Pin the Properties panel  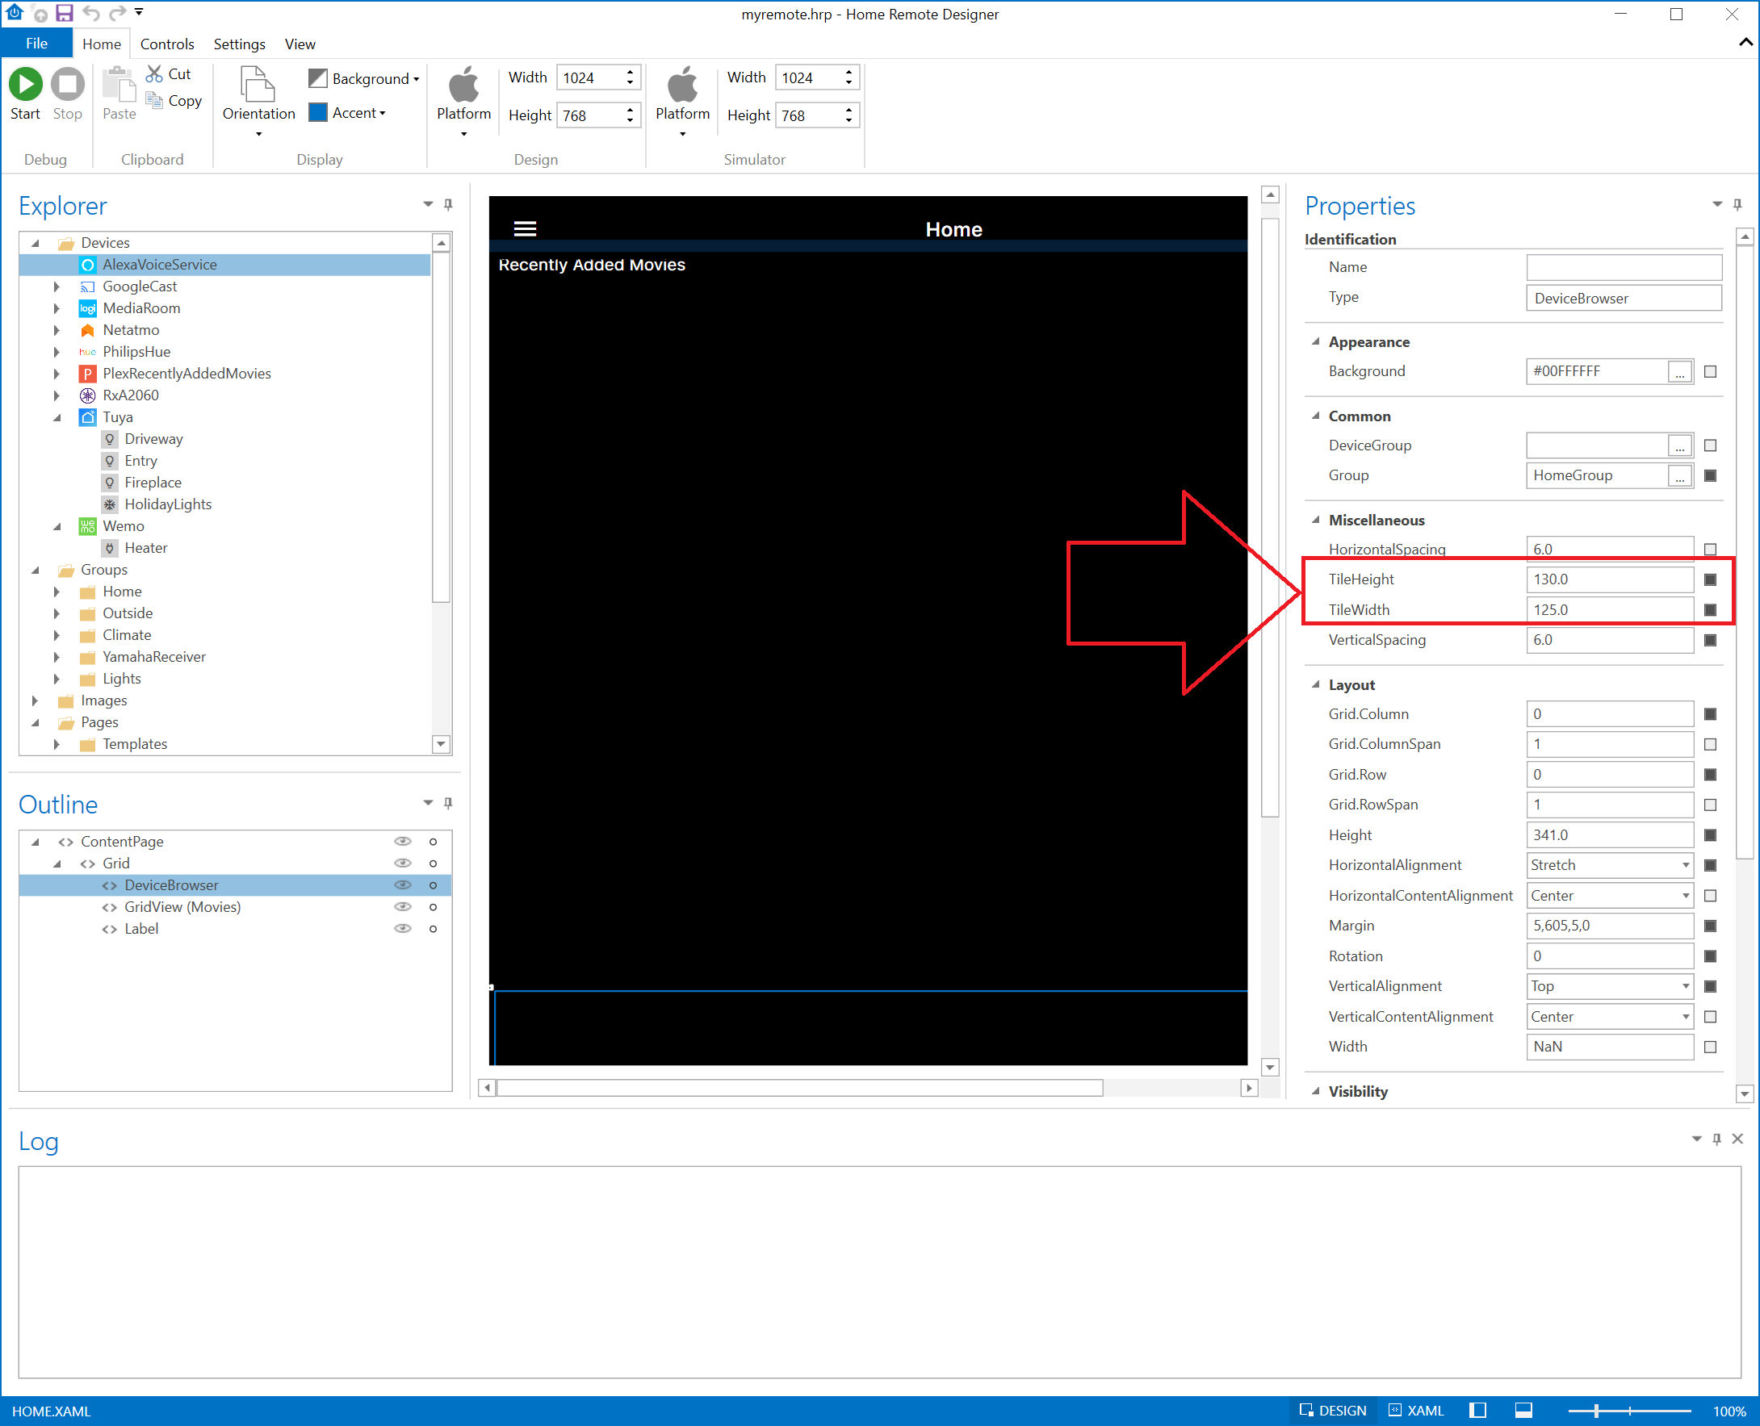[x=1737, y=204]
